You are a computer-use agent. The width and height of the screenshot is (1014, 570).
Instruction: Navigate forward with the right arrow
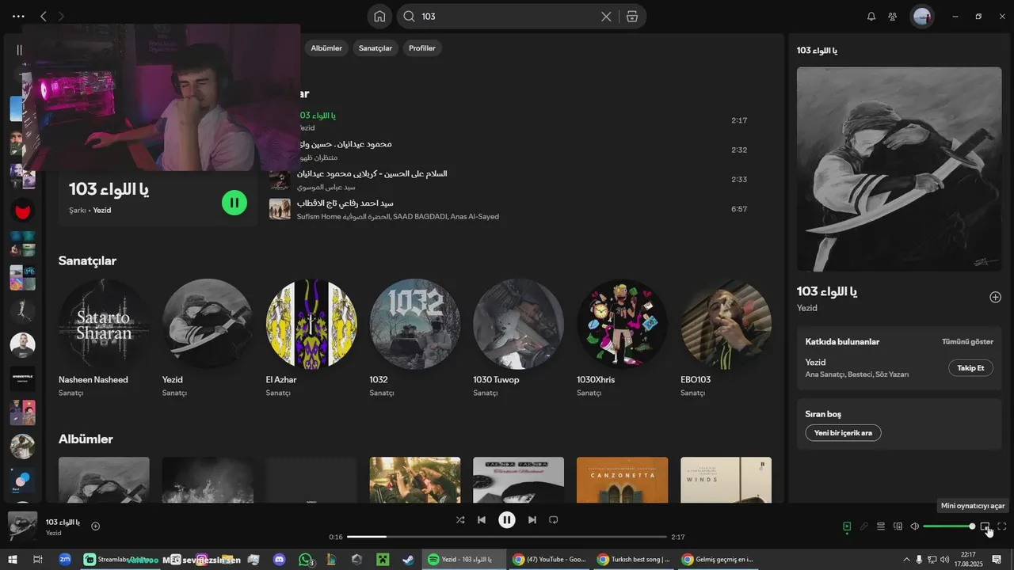tap(62, 16)
